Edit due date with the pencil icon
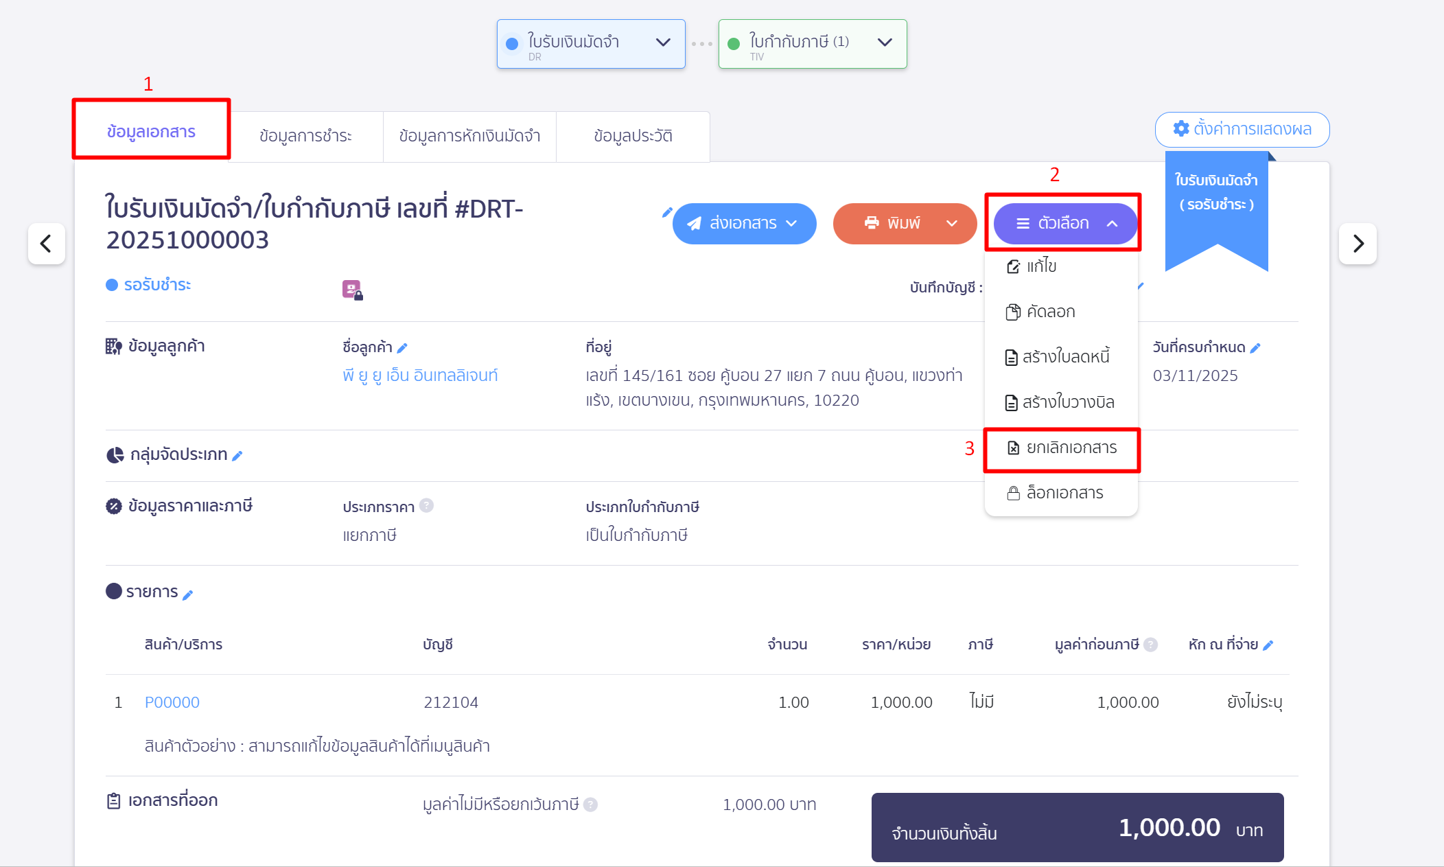Screen dimensions: 1444x867 (x=1257, y=347)
